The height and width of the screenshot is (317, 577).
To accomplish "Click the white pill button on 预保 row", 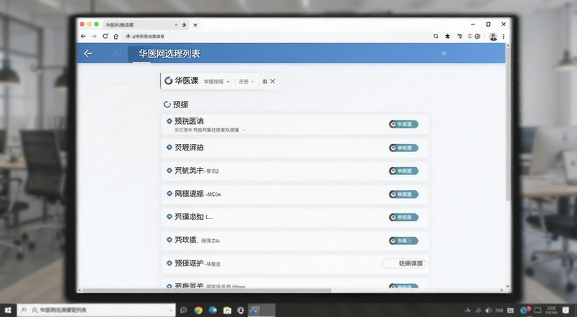I will (x=404, y=263).
